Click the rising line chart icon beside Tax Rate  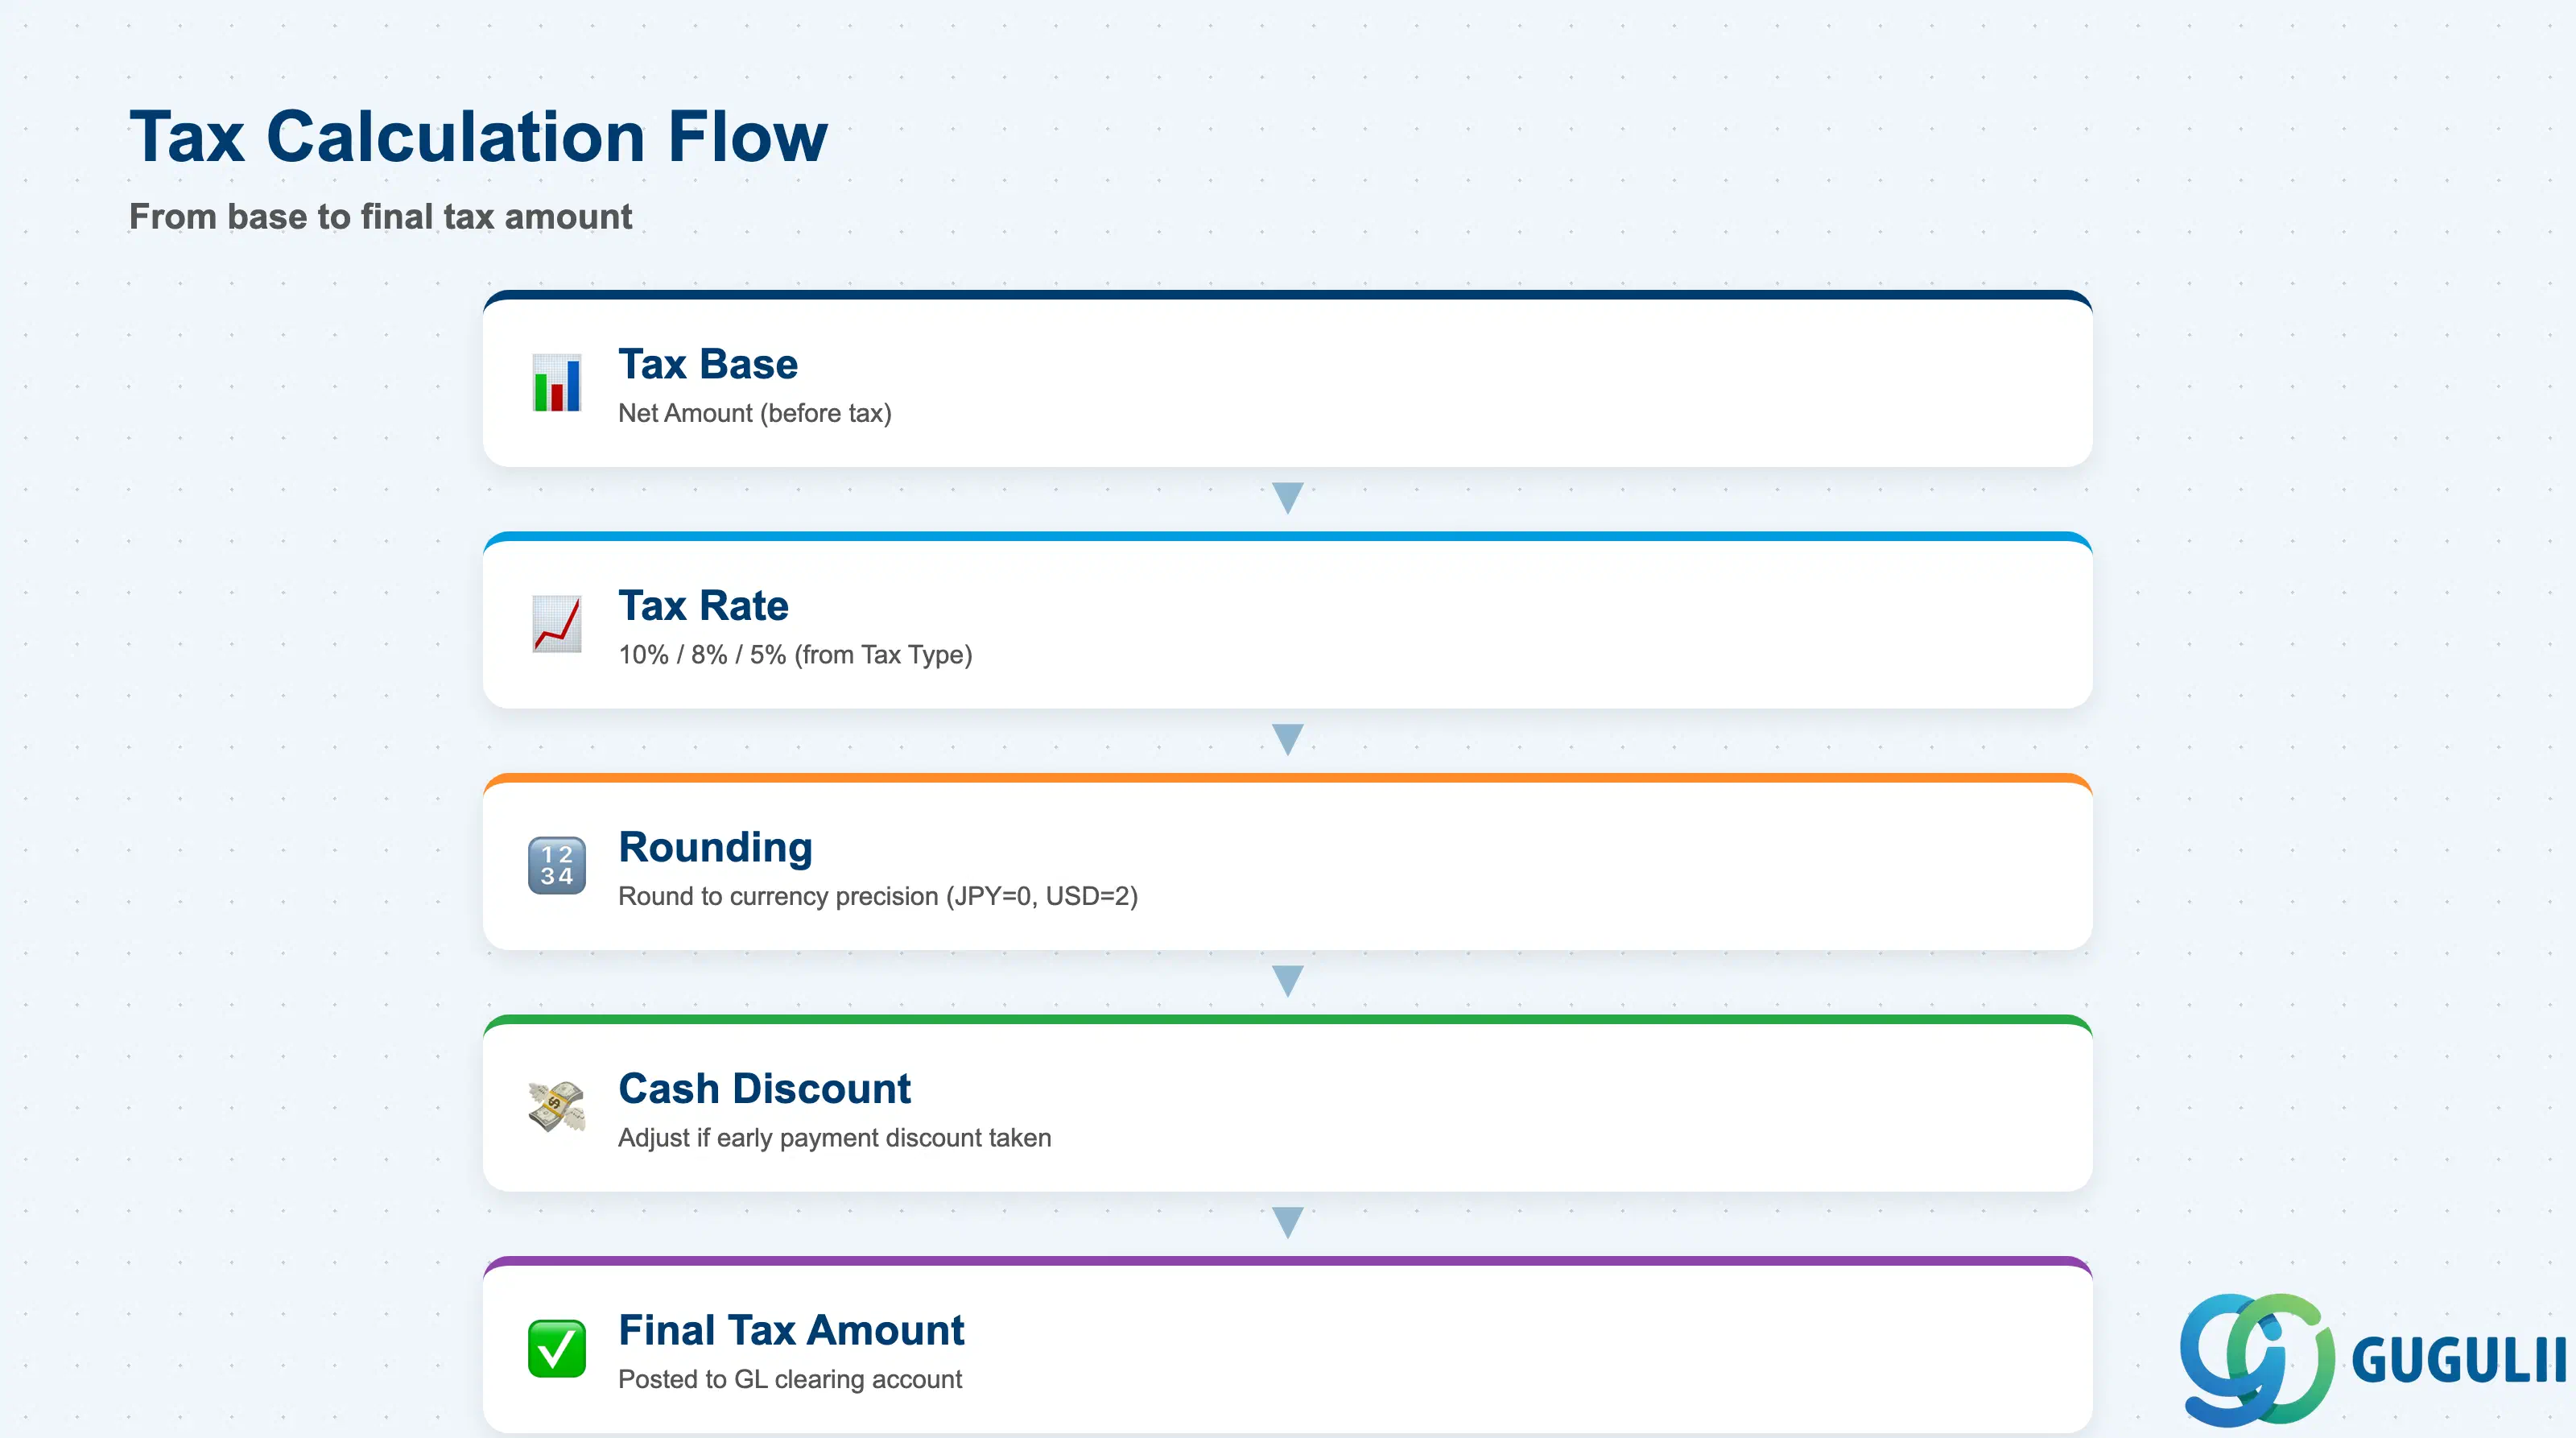(557, 624)
